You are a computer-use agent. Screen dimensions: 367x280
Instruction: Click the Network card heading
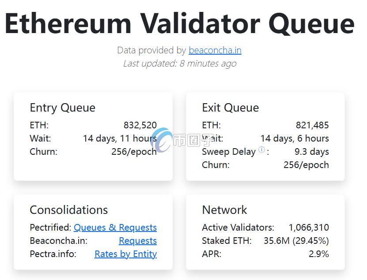pyautogui.click(x=224, y=210)
